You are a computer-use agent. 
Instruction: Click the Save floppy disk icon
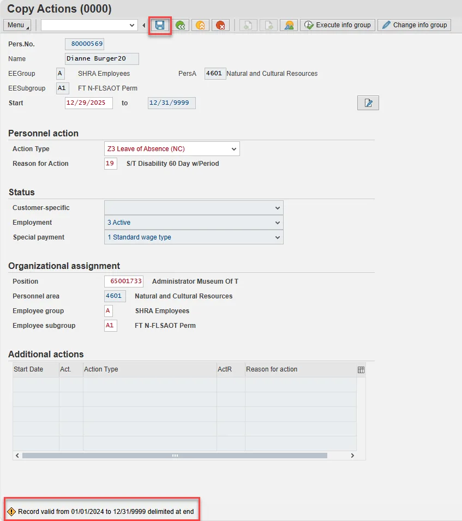pyautogui.click(x=160, y=25)
